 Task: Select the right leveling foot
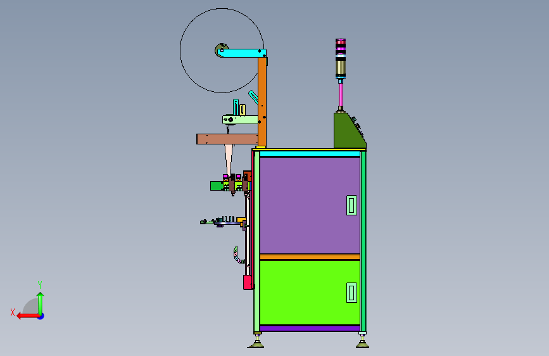pos(362,341)
